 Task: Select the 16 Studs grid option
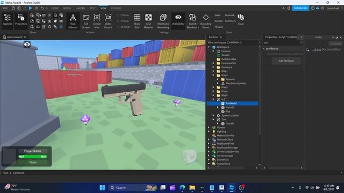point(124,27)
